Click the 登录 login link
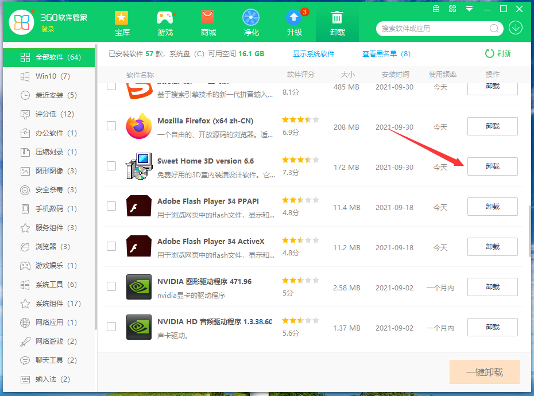This screenshot has width=534, height=396. [48, 30]
